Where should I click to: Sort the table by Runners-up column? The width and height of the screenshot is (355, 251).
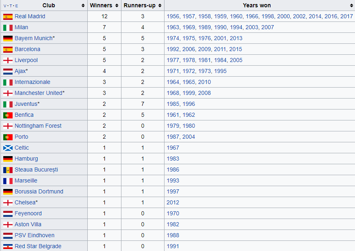point(160,5)
